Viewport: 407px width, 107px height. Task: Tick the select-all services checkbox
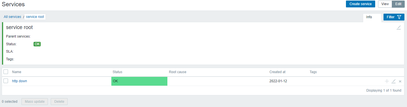[6, 72]
